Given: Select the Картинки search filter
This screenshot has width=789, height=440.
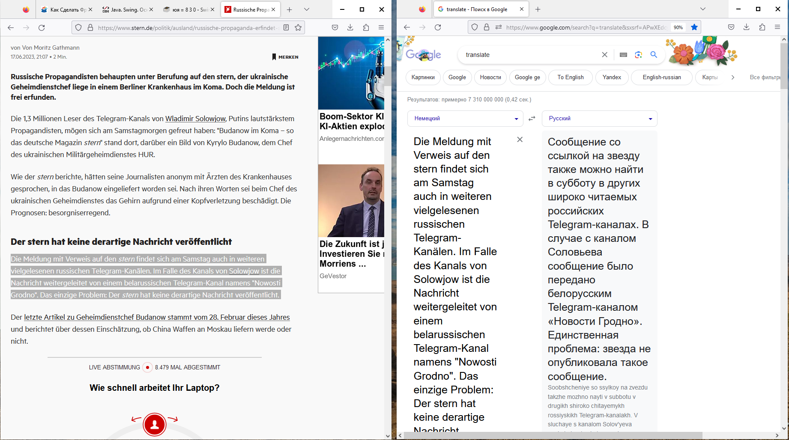Looking at the screenshot, I should (x=423, y=77).
